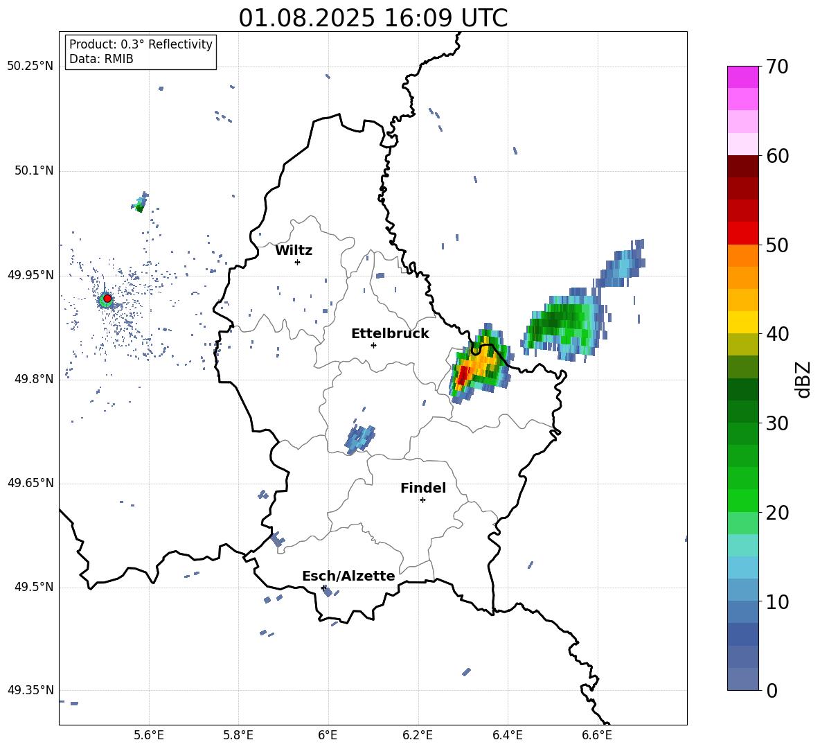Click the longitude label '5.6°E'
Viewport: 820px width, 749px height.
click(149, 735)
